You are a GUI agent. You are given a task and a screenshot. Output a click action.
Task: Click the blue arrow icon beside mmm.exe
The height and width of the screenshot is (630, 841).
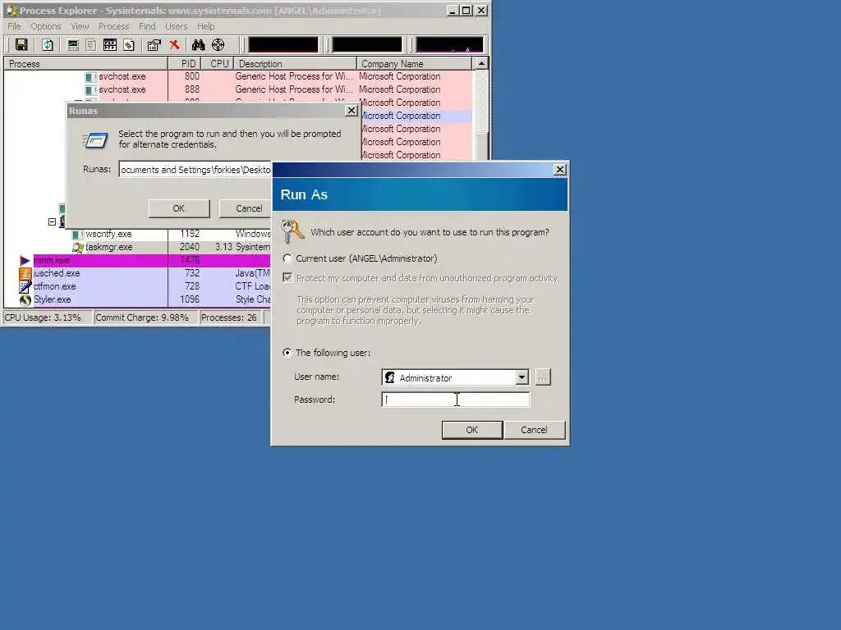pos(25,260)
